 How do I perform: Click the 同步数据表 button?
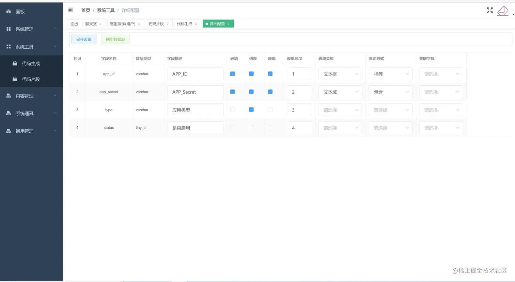115,39
